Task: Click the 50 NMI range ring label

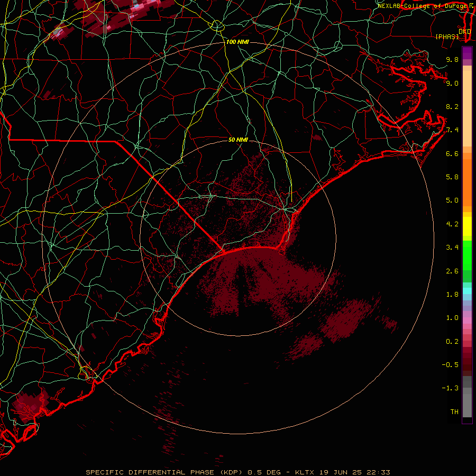Action: 238,140
